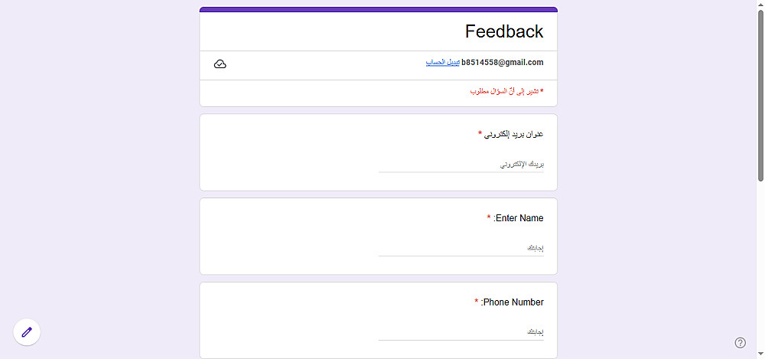Click the red asterisk beside Enter Name
This screenshot has width=765, height=359.
[489, 218]
